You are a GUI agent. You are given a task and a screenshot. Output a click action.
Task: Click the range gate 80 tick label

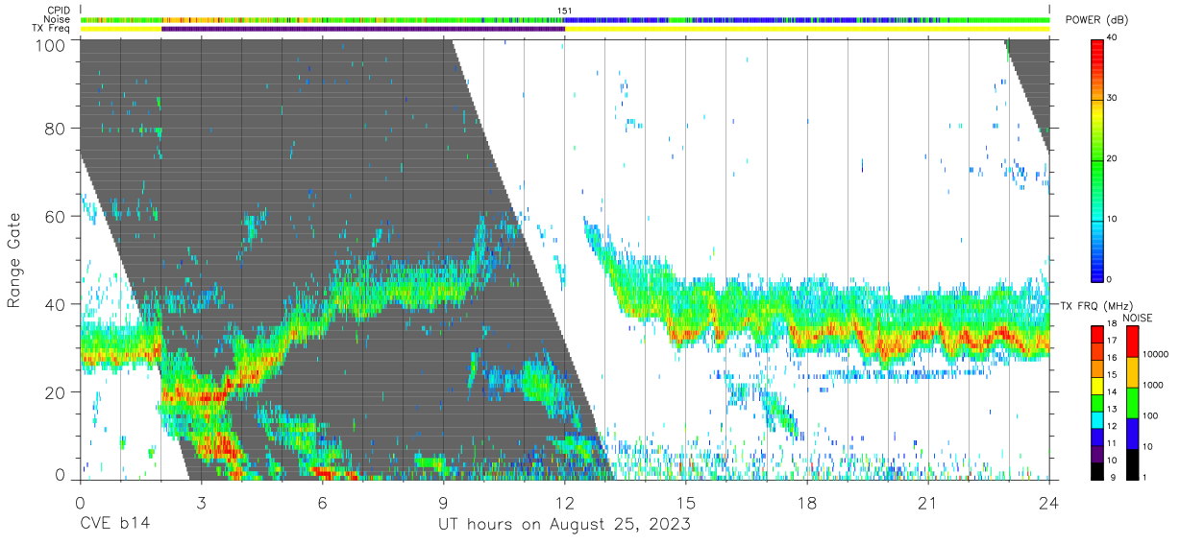[x=53, y=128]
